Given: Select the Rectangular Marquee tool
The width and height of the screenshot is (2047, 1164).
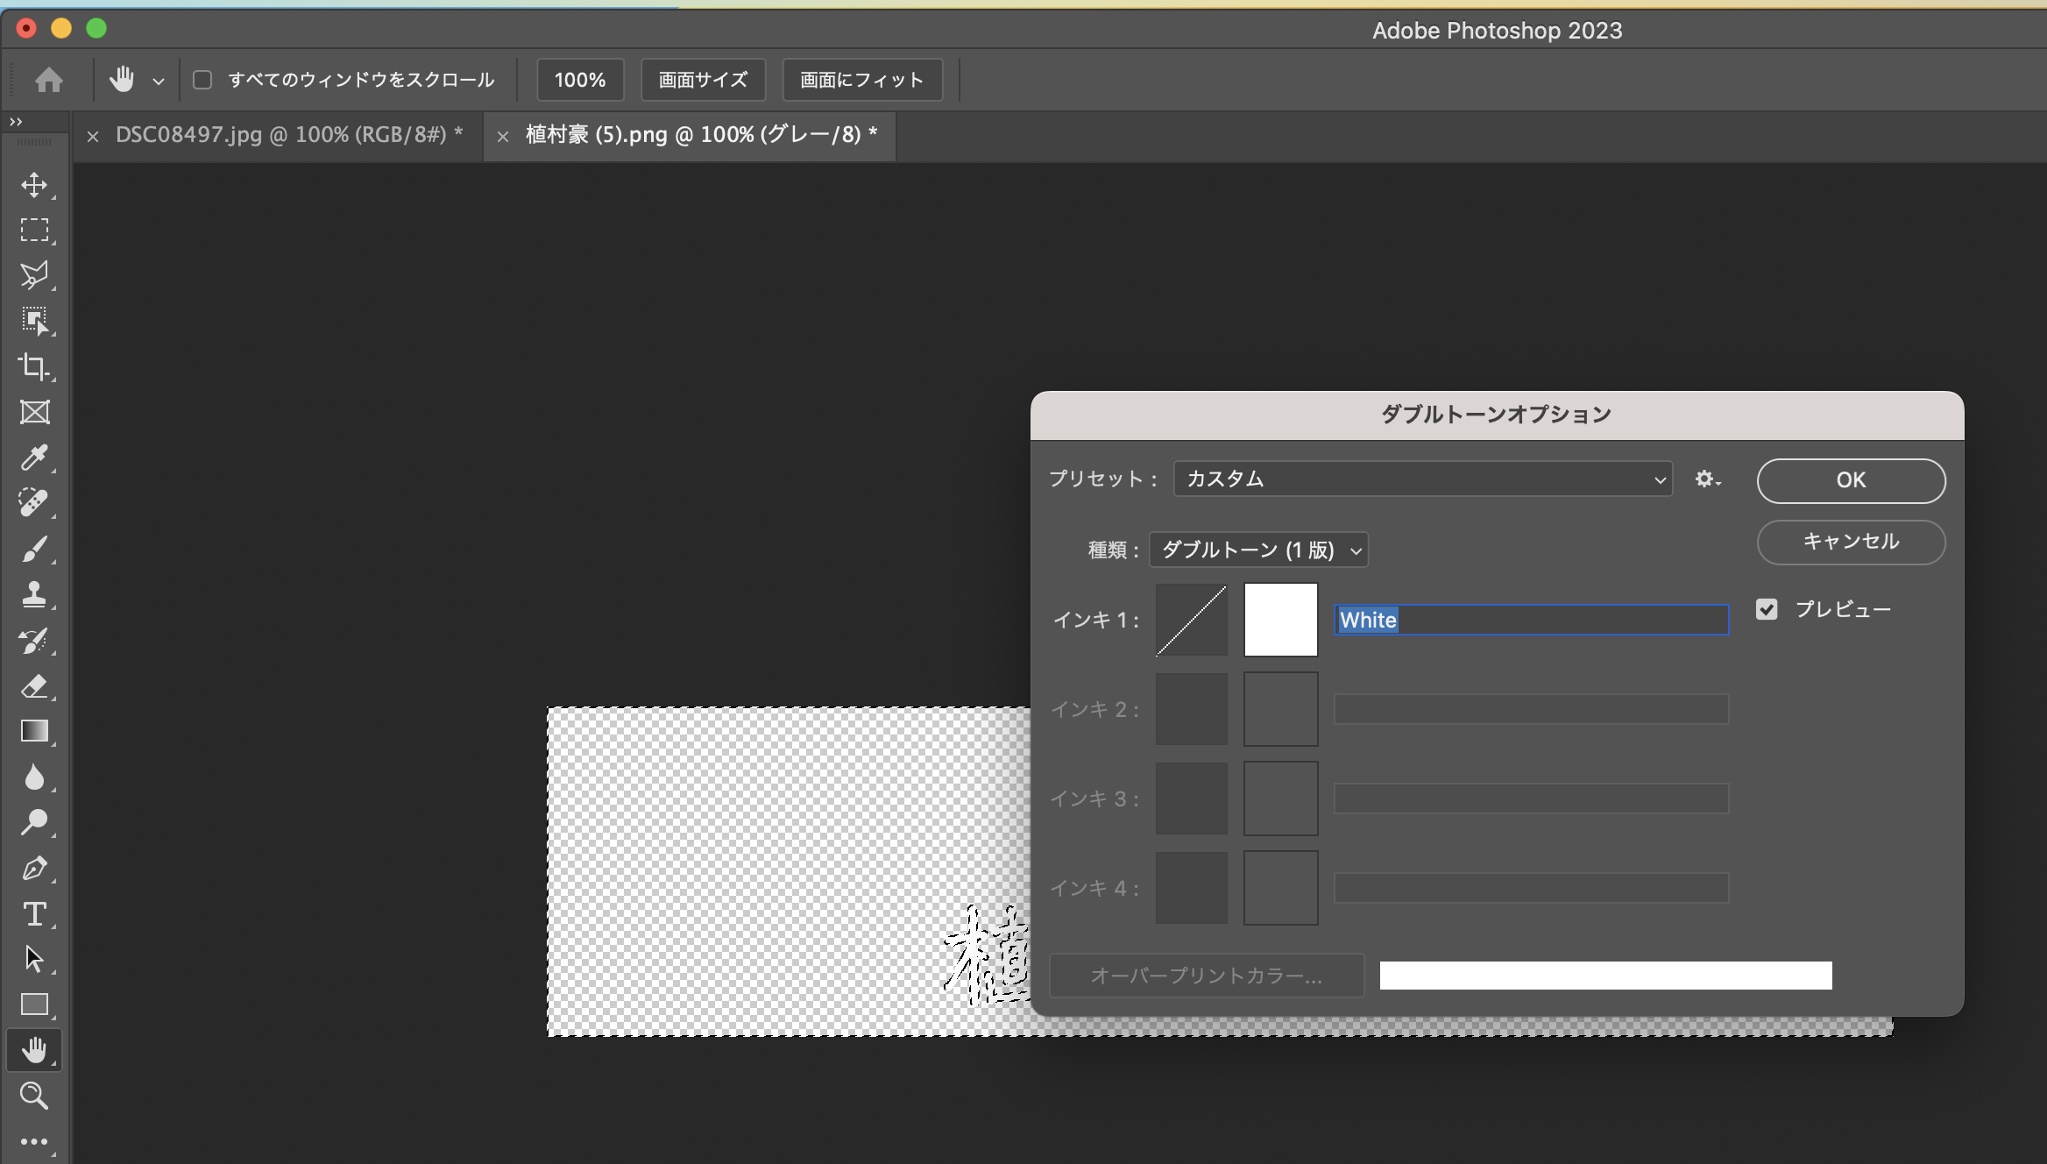Looking at the screenshot, I should (x=34, y=230).
